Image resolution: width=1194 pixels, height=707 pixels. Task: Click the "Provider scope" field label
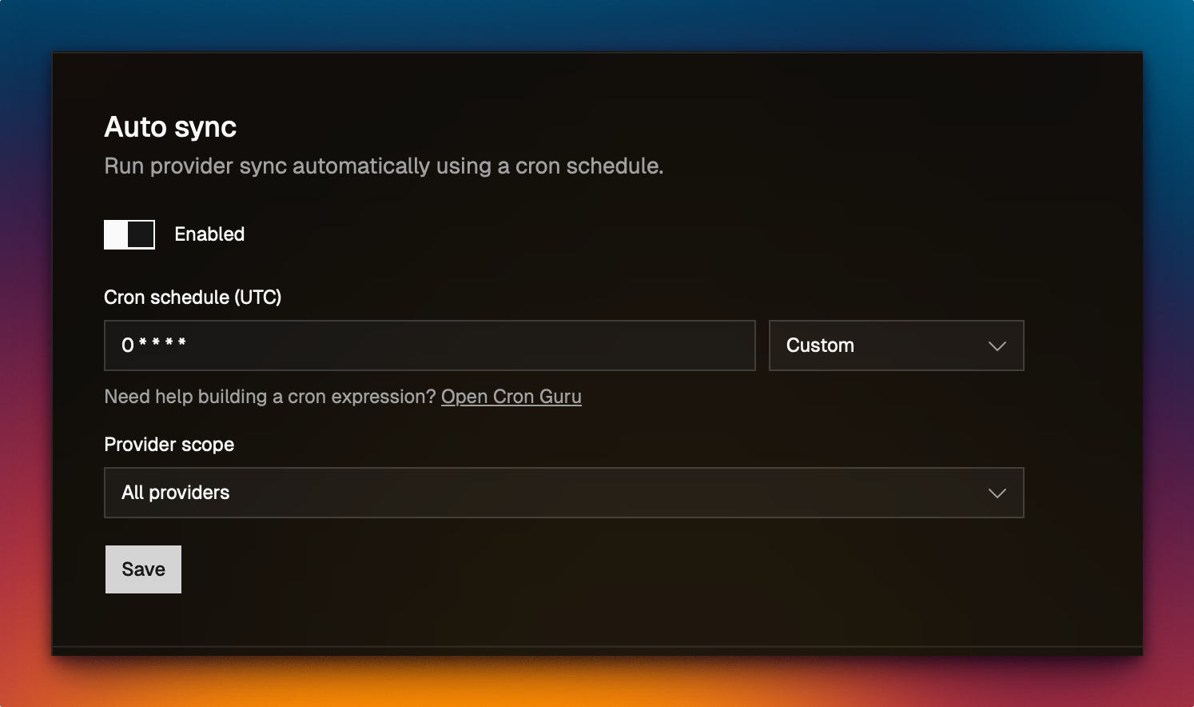[169, 445]
